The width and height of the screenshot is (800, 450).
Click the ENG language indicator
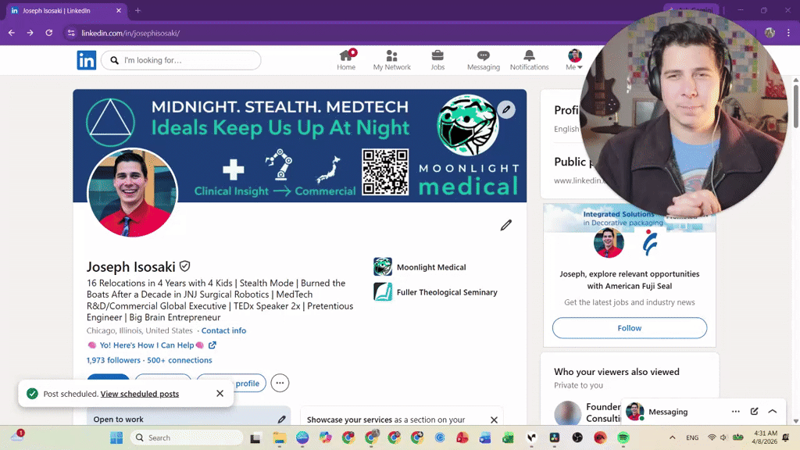click(692, 437)
